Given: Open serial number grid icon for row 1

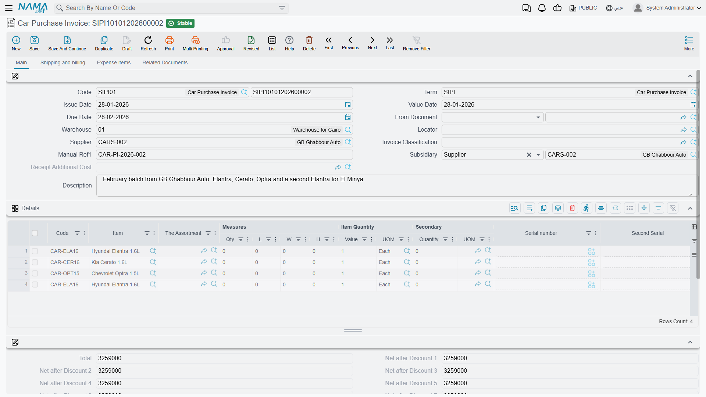Looking at the screenshot, I should pyautogui.click(x=591, y=251).
